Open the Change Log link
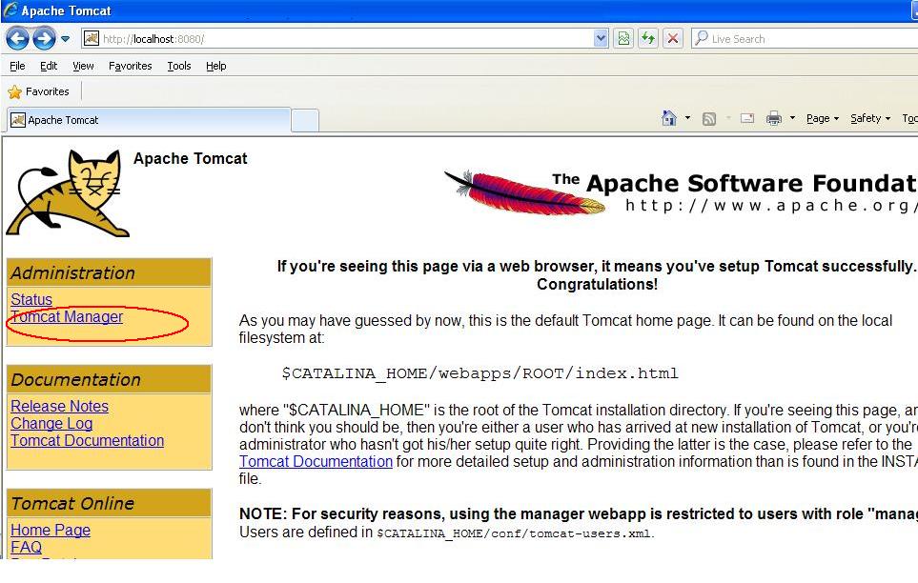Image resolution: width=918 pixels, height=583 pixels. point(51,423)
